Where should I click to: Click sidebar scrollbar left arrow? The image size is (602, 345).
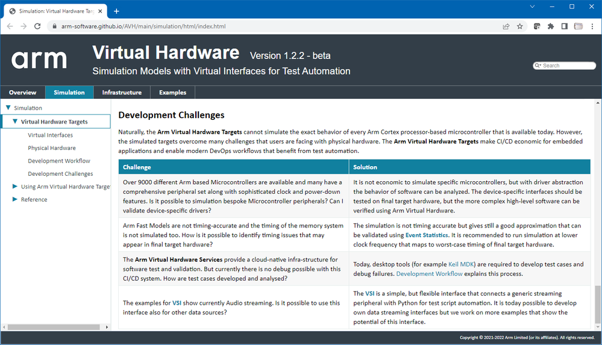click(x=4, y=327)
